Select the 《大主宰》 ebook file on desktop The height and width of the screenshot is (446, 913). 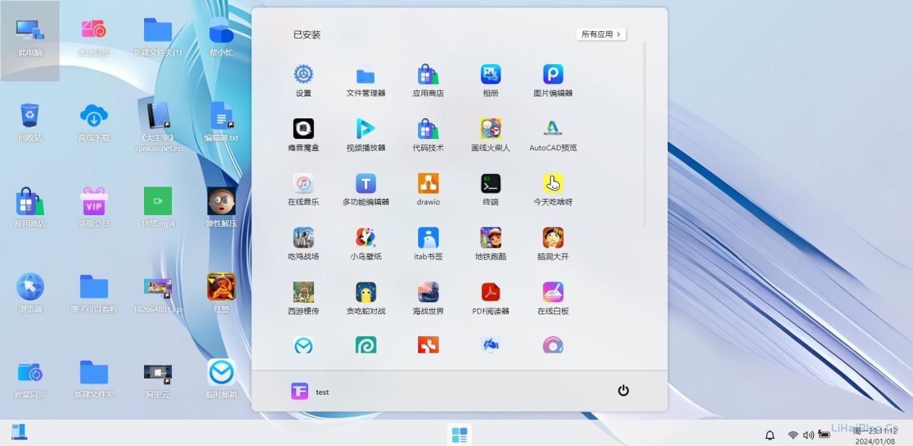click(x=158, y=125)
